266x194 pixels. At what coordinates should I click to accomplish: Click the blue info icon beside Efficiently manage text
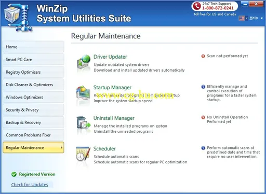(203, 87)
